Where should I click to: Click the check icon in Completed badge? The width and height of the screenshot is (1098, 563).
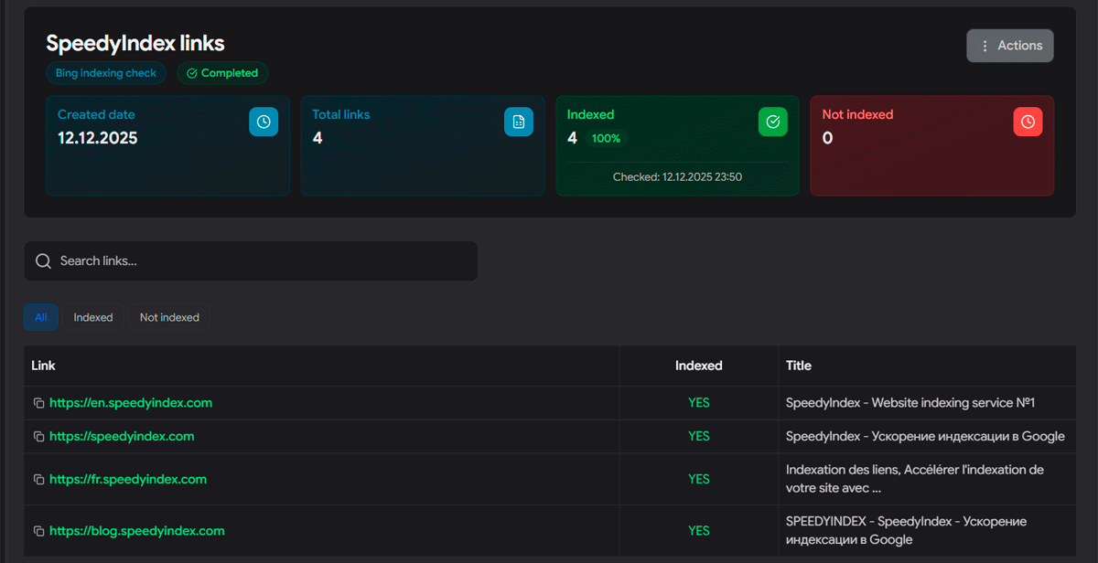point(192,73)
